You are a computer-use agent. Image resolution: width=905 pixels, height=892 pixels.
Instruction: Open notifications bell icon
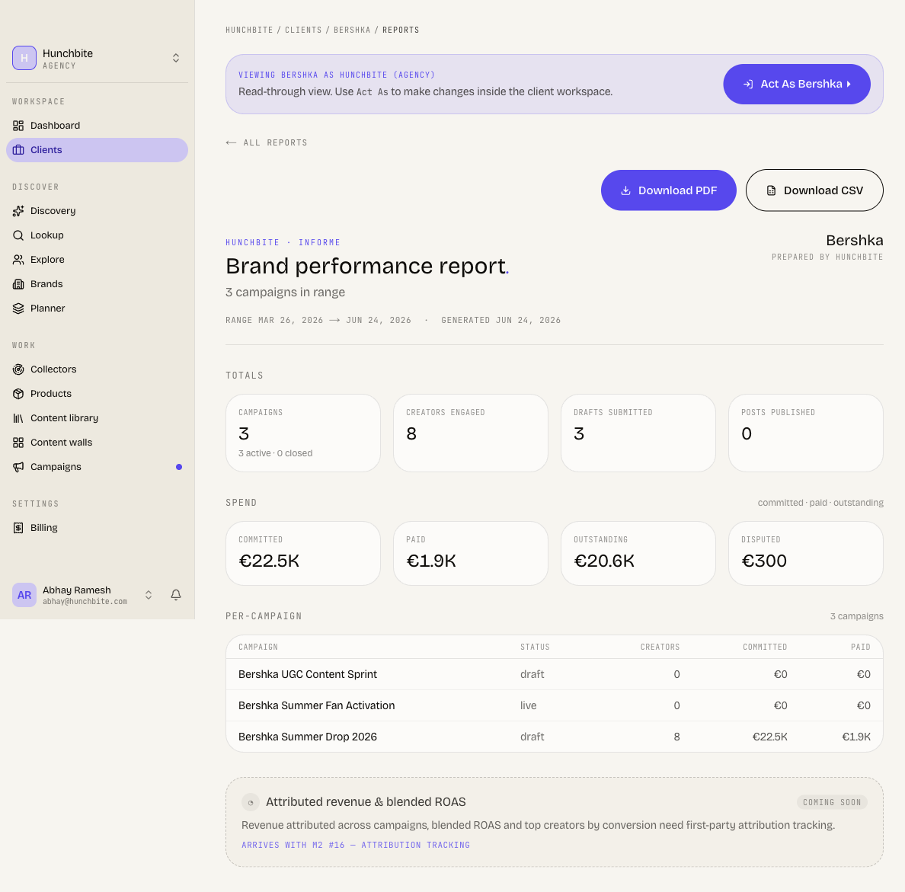176,595
